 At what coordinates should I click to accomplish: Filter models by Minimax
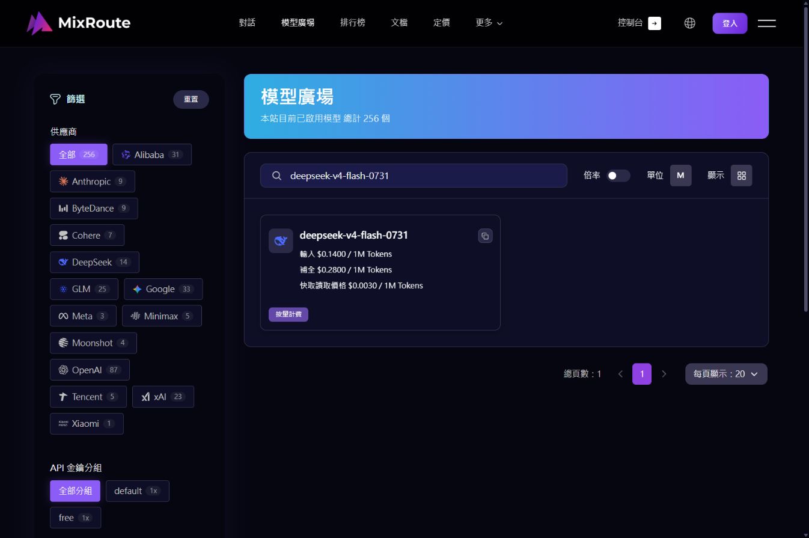tap(162, 316)
